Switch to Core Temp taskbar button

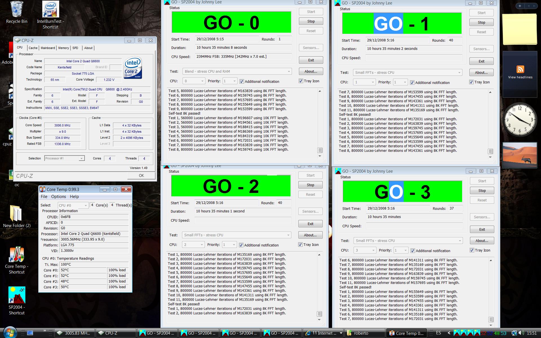tap(406, 333)
